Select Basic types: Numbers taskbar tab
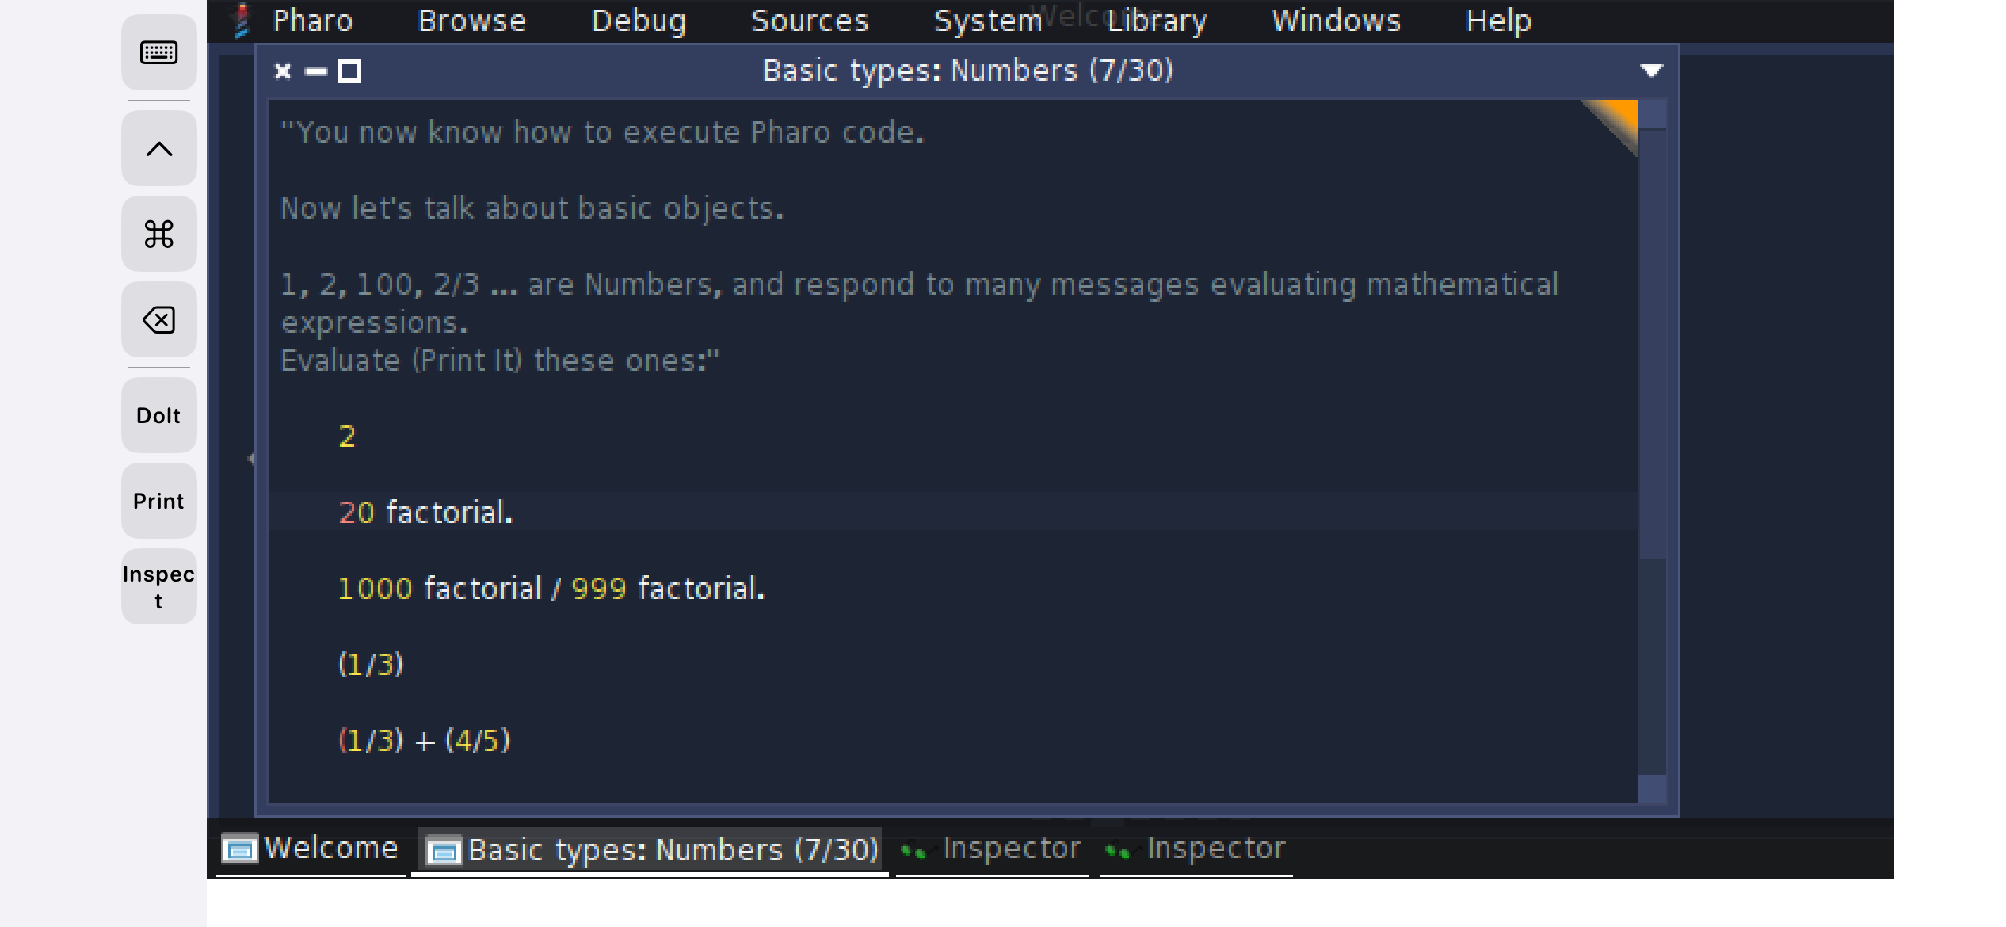Image resolution: width=2006 pixels, height=927 pixels. (x=650, y=850)
